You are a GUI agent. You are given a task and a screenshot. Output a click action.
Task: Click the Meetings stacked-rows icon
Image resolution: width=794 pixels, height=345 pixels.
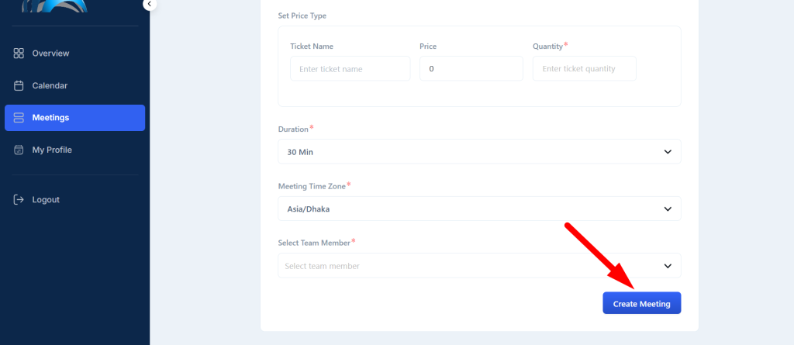[19, 118]
